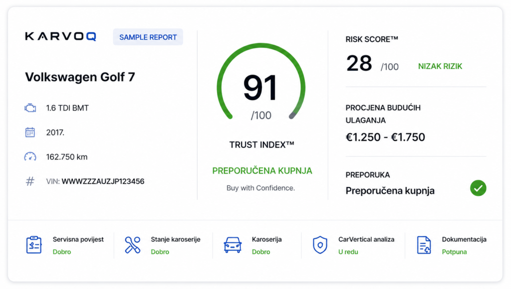This screenshot has height=289, width=511.
Task: Click the Risk Score value 28
Action: pyautogui.click(x=359, y=63)
